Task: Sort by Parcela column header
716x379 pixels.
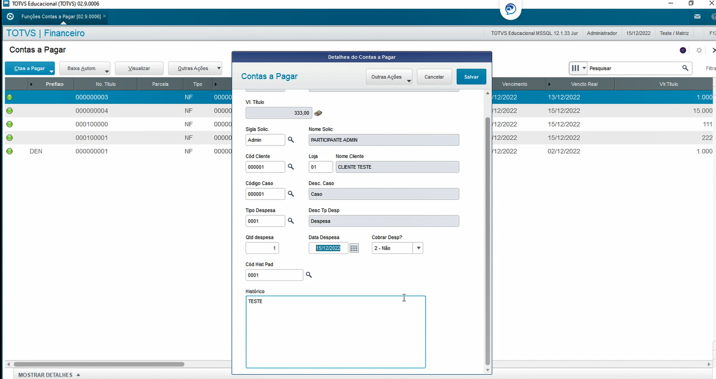Action: click(160, 84)
